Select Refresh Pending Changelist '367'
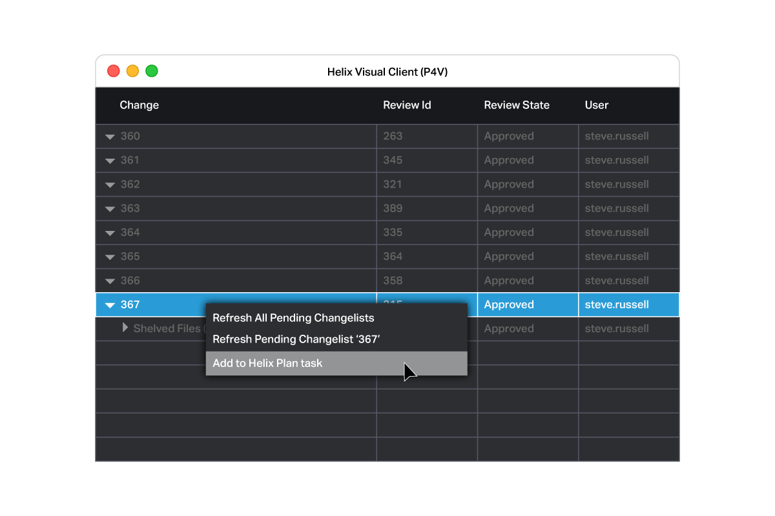The image size is (775, 516). pyautogui.click(x=336, y=339)
